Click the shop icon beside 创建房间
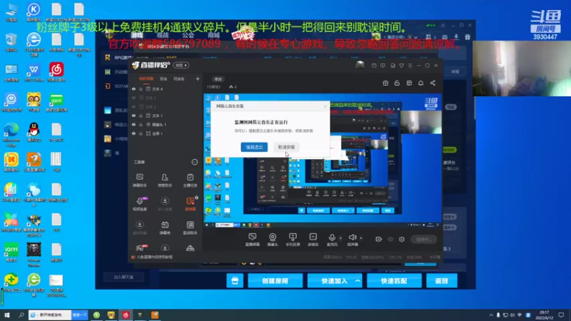Viewport: 571px width, 321px height. (x=235, y=280)
